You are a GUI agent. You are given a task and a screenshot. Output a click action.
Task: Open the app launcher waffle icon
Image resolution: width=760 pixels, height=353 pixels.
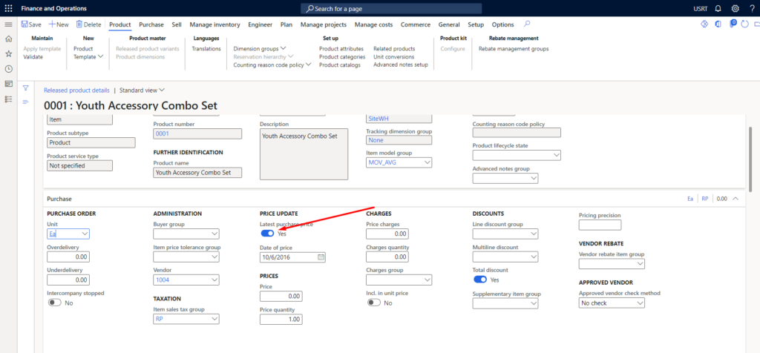tap(8, 8)
